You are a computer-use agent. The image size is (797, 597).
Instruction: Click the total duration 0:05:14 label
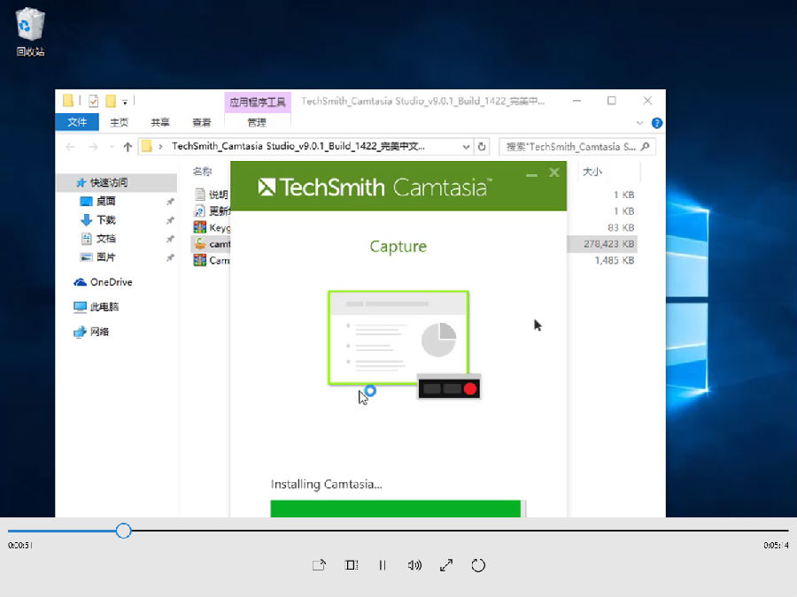(776, 545)
